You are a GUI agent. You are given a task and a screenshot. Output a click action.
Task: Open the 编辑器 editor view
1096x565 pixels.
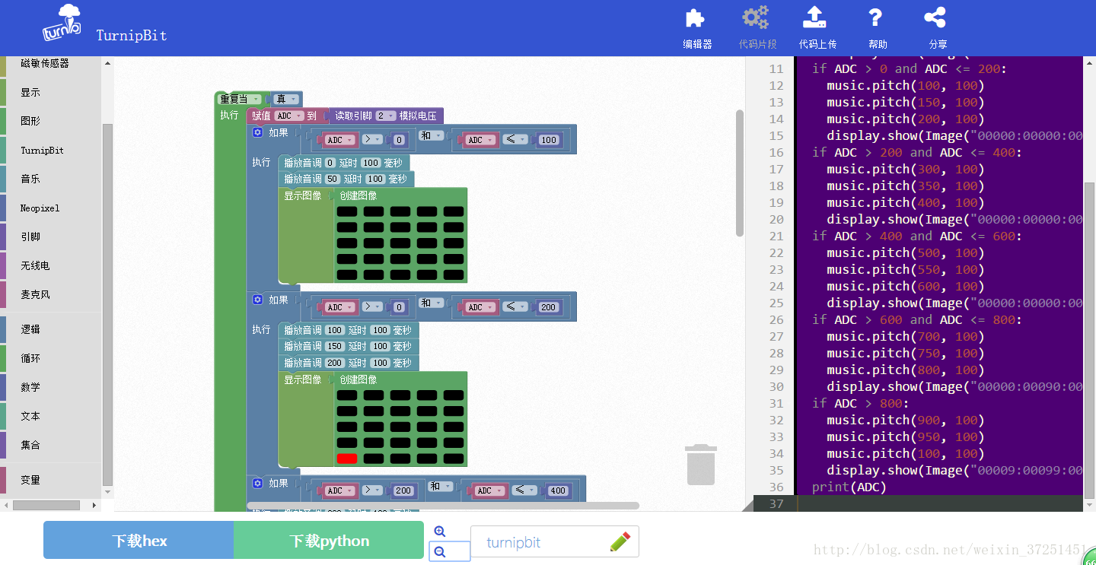pos(697,28)
